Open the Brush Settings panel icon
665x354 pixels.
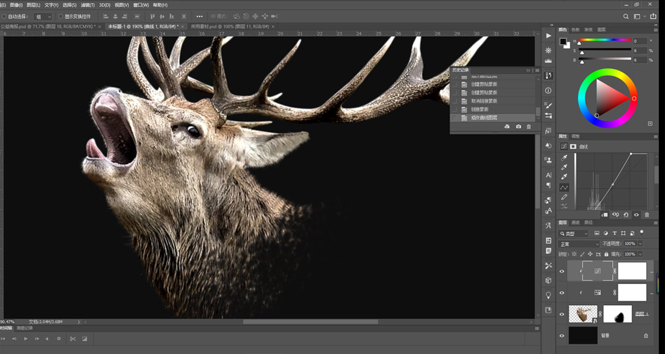click(549, 116)
